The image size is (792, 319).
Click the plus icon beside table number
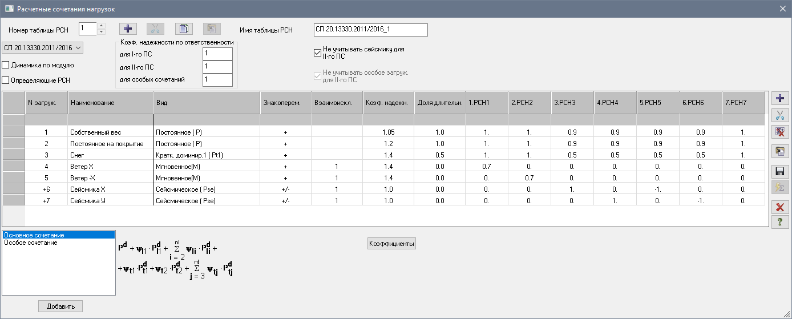tap(128, 29)
